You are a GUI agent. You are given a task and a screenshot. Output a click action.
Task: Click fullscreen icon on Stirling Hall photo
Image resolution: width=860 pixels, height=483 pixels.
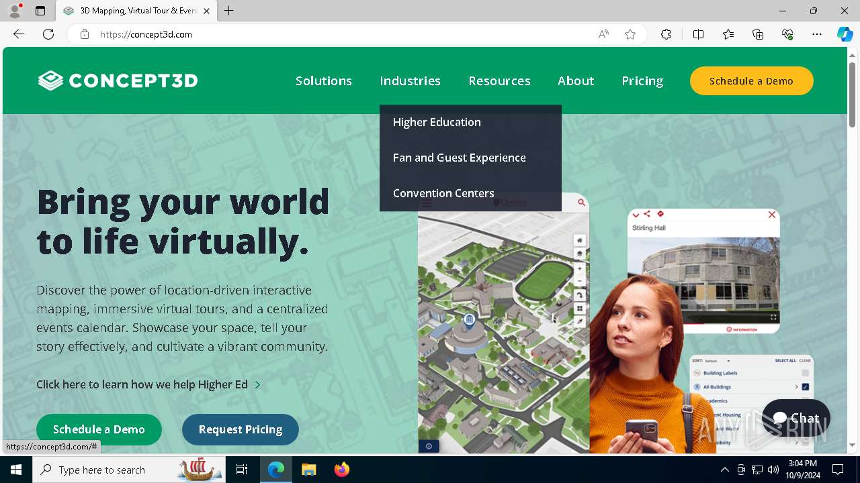pos(773,317)
